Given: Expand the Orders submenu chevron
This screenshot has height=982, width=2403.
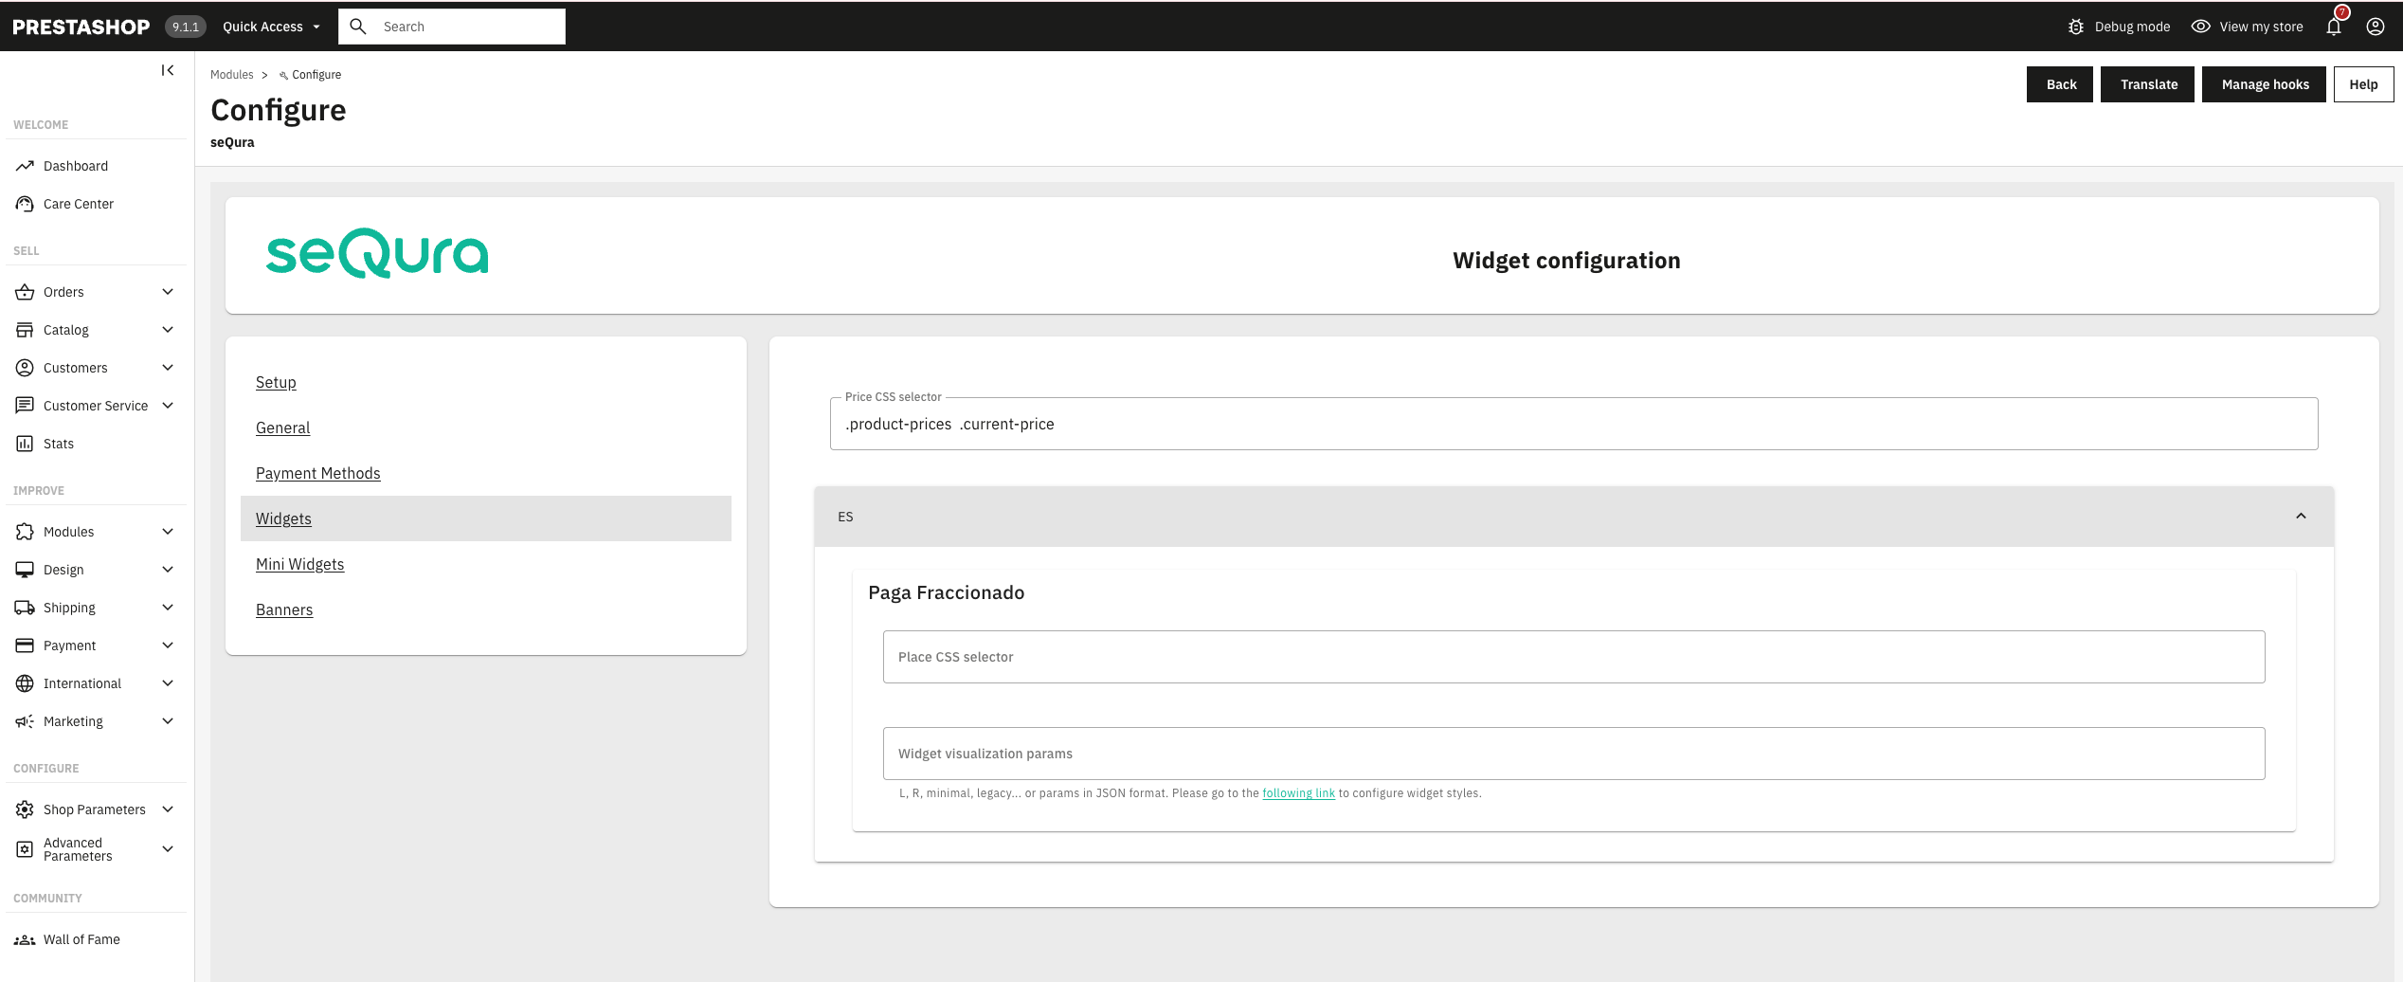Looking at the screenshot, I should 168,292.
